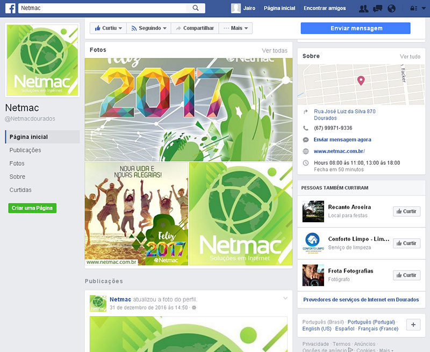Open the privacy shortcuts lock icon

(x=413, y=9)
